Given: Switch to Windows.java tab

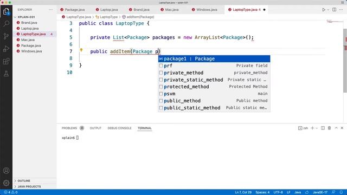Looking at the screenshot, I should 204,10.
